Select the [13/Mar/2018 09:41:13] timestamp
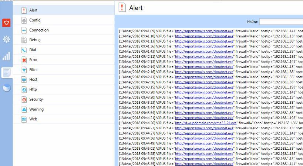 137,41
